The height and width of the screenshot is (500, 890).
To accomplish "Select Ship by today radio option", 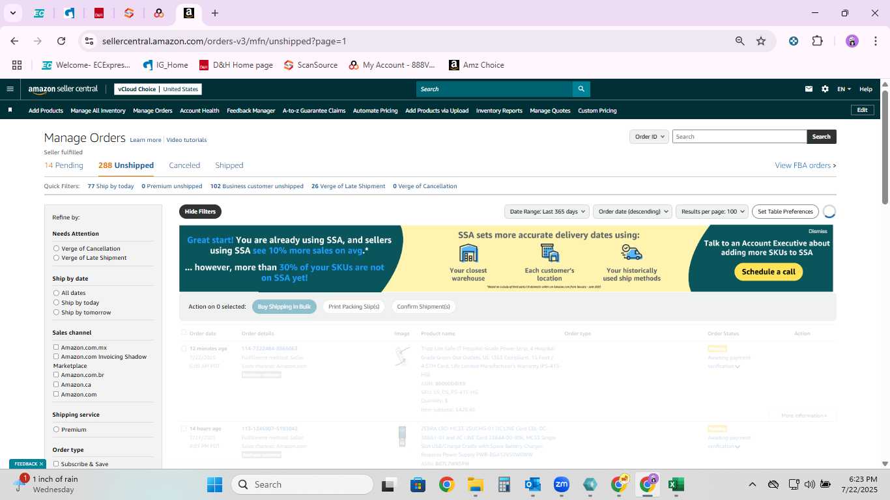I will [56, 303].
